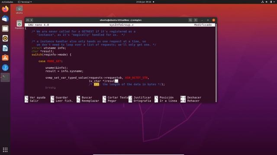277x155 pixels.
Task: Click the Cortar Texto shortcut label
Action: click(118, 97)
